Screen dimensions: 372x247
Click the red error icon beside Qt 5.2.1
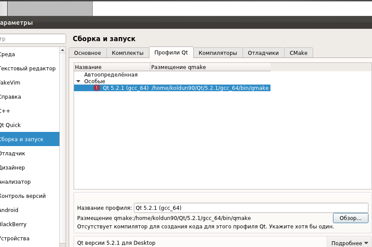coord(97,88)
